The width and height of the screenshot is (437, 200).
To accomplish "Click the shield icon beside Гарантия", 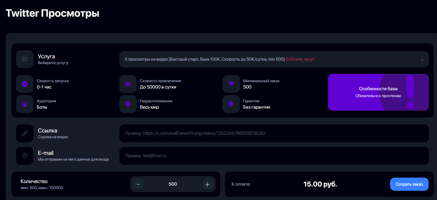I will 231,104.
